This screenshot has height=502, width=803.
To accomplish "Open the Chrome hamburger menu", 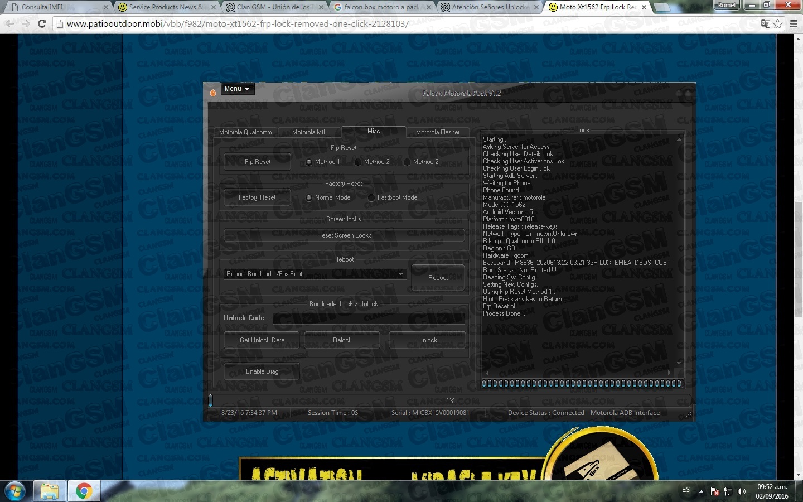I will point(794,24).
